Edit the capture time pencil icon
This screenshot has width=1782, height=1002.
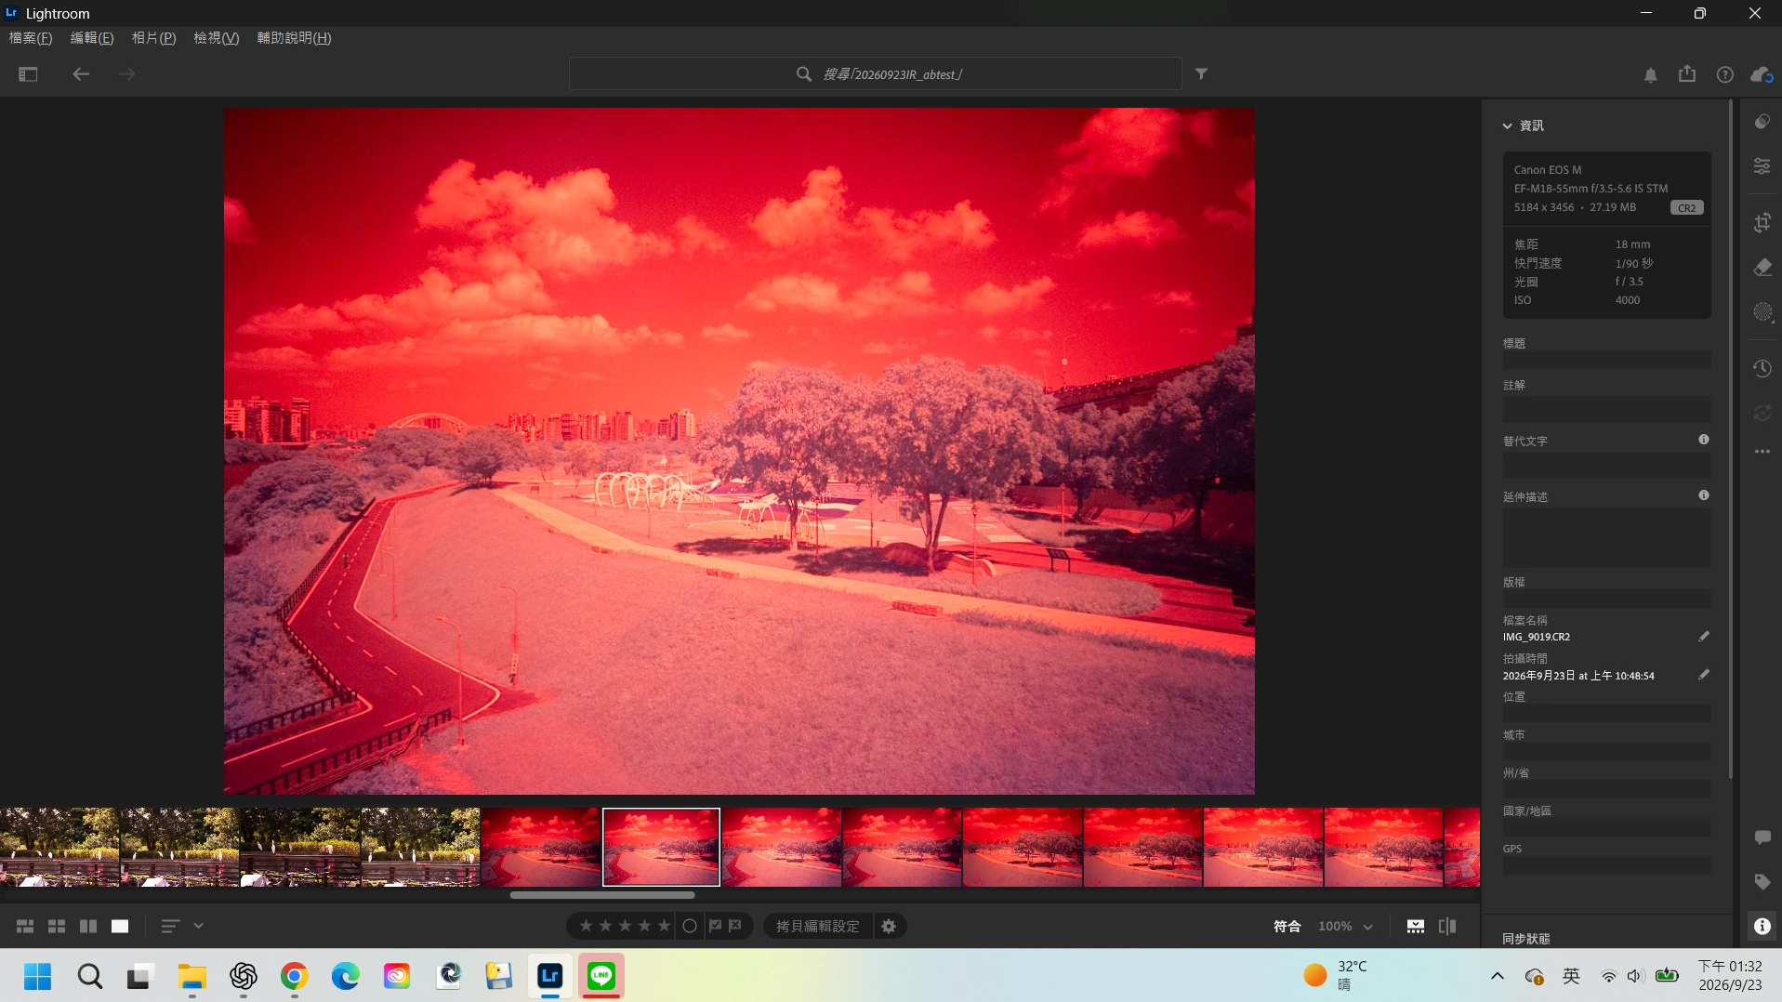click(x=1704, y=675)
